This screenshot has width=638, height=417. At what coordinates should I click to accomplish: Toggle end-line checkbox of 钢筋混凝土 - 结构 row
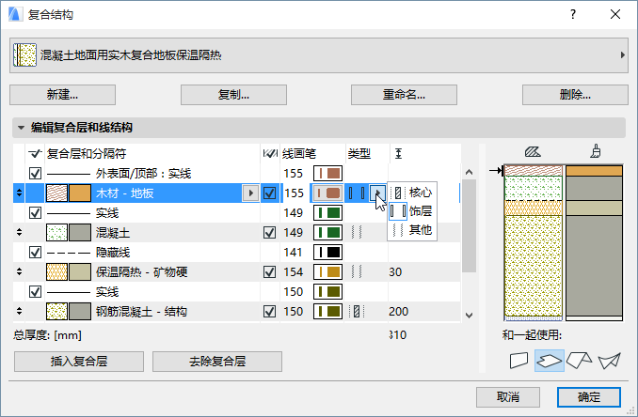[x=270, y=312]
